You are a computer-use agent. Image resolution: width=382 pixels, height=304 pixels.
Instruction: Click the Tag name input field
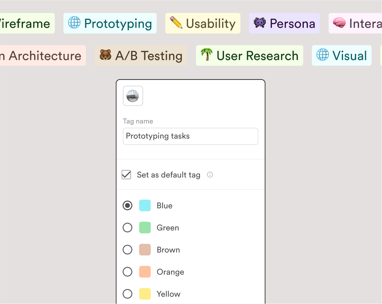coord(190,136)
